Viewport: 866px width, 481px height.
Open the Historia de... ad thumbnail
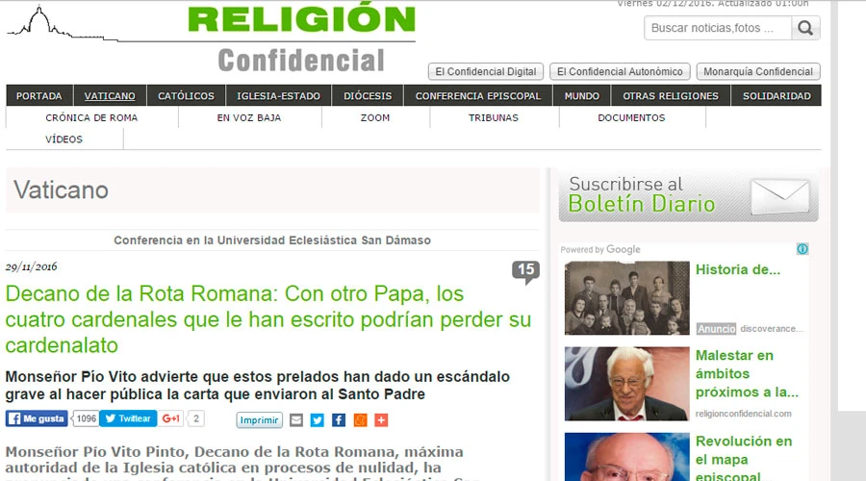click(x=626, y=298)
